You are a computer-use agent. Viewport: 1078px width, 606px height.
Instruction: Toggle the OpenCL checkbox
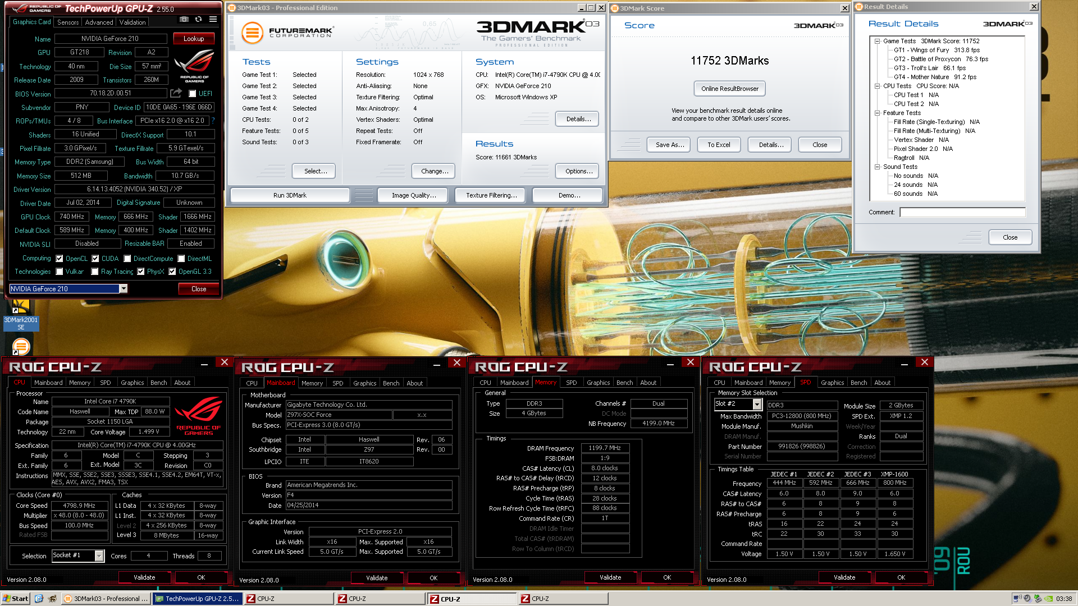60,259
